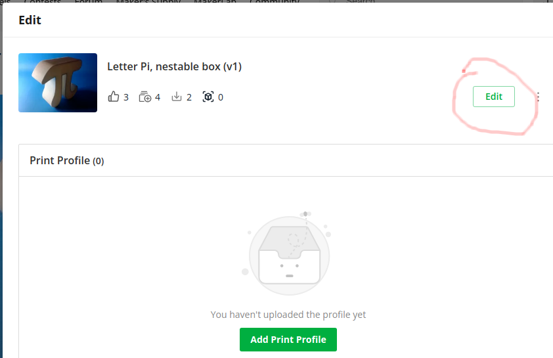Click the download count icon
553x358 pixels.
pyautogui.click(x=176, y=97)
